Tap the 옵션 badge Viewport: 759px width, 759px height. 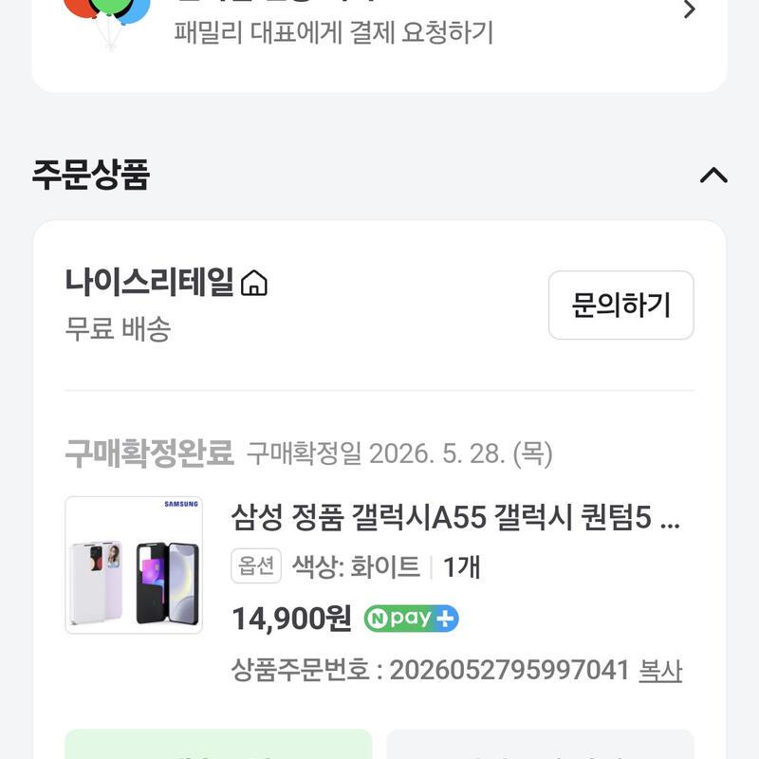pyautogui.click(x=256, y=565)
